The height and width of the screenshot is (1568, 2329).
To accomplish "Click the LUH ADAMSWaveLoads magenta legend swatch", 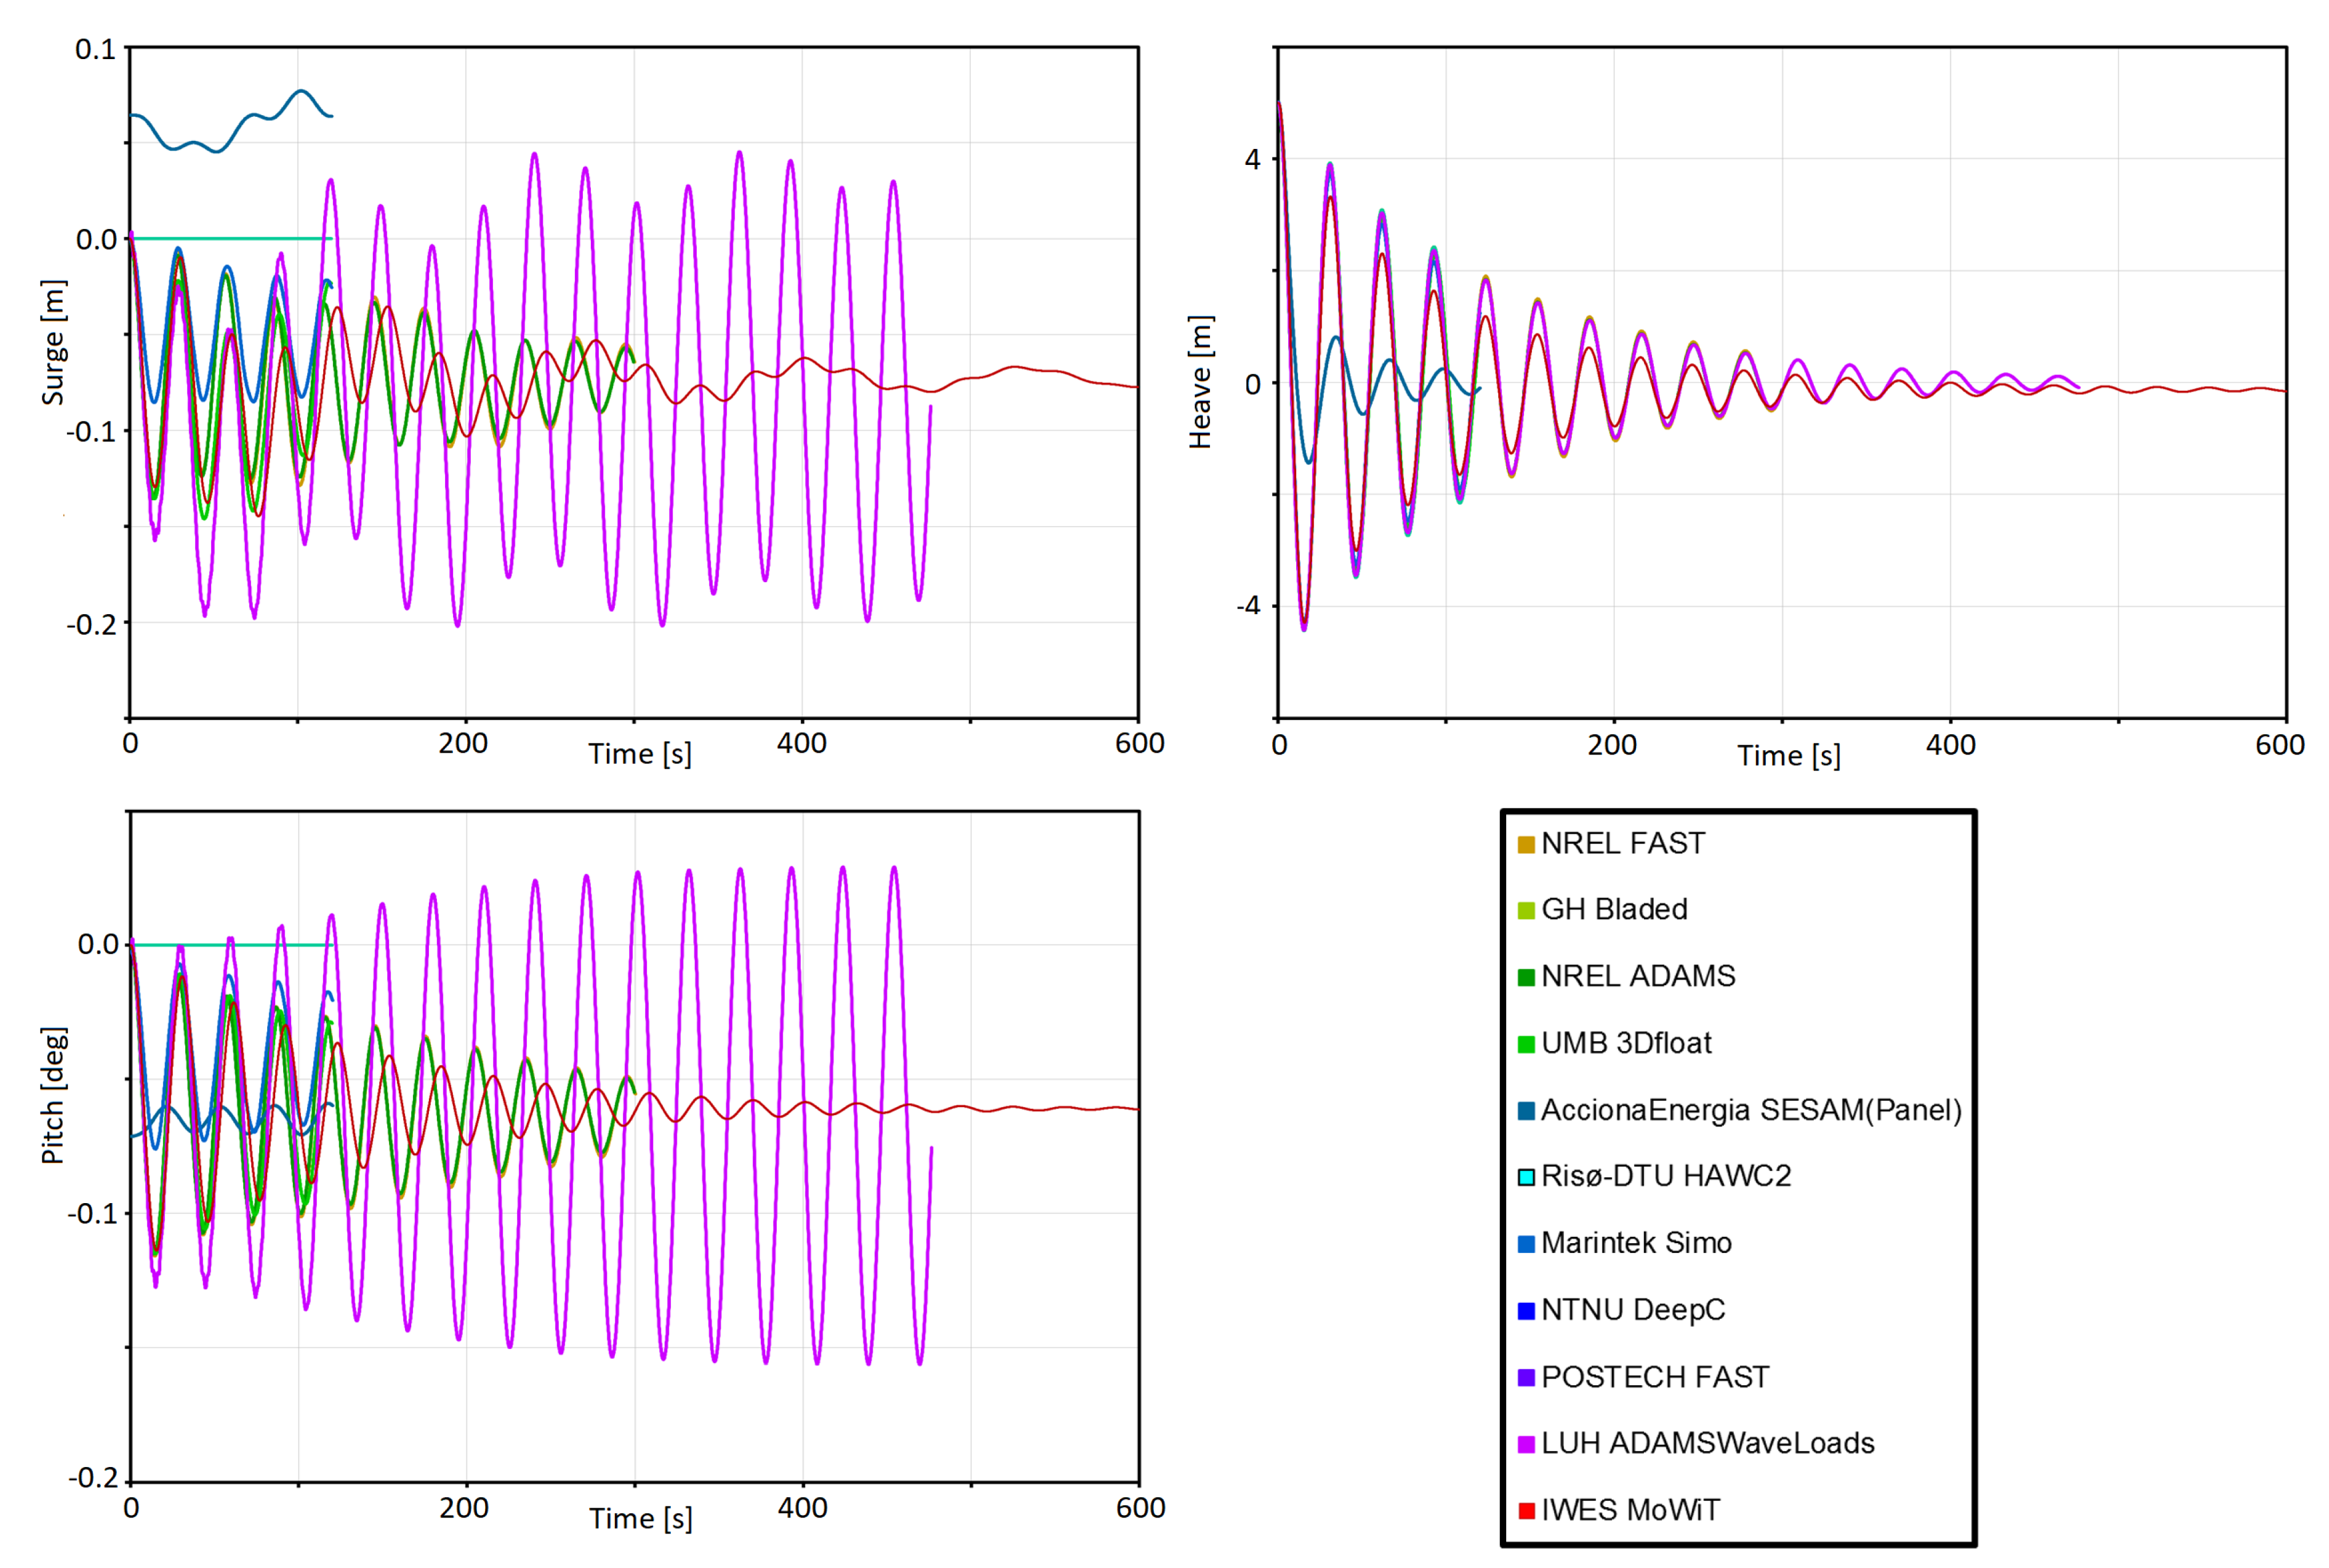I will pyautogui.click(x=1526, y=1444).
